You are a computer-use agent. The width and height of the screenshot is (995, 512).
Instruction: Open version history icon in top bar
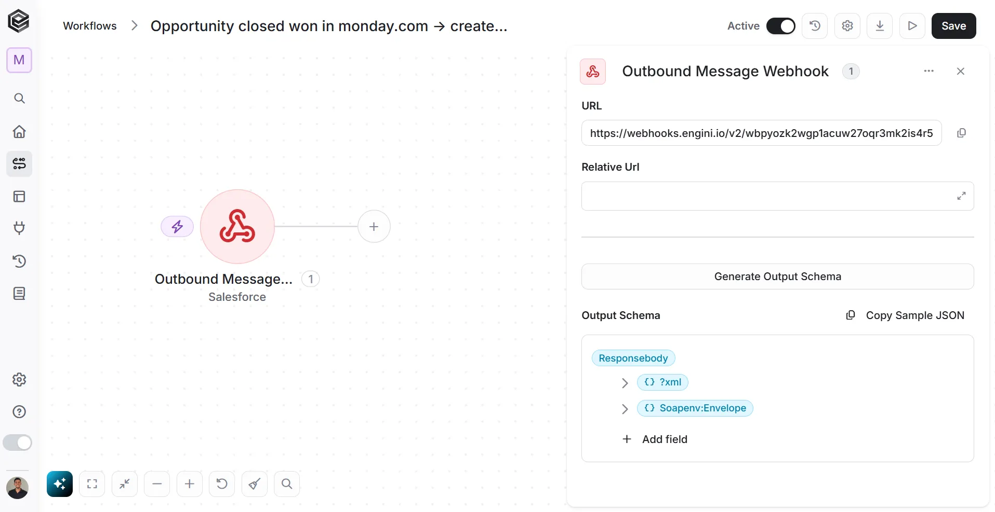tap(815, 26)
